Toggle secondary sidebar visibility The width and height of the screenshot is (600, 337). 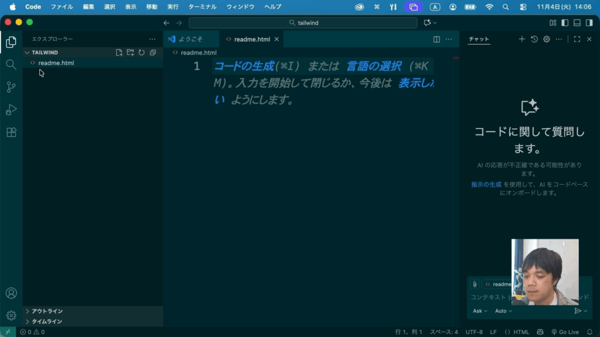(x=588, y=23)
